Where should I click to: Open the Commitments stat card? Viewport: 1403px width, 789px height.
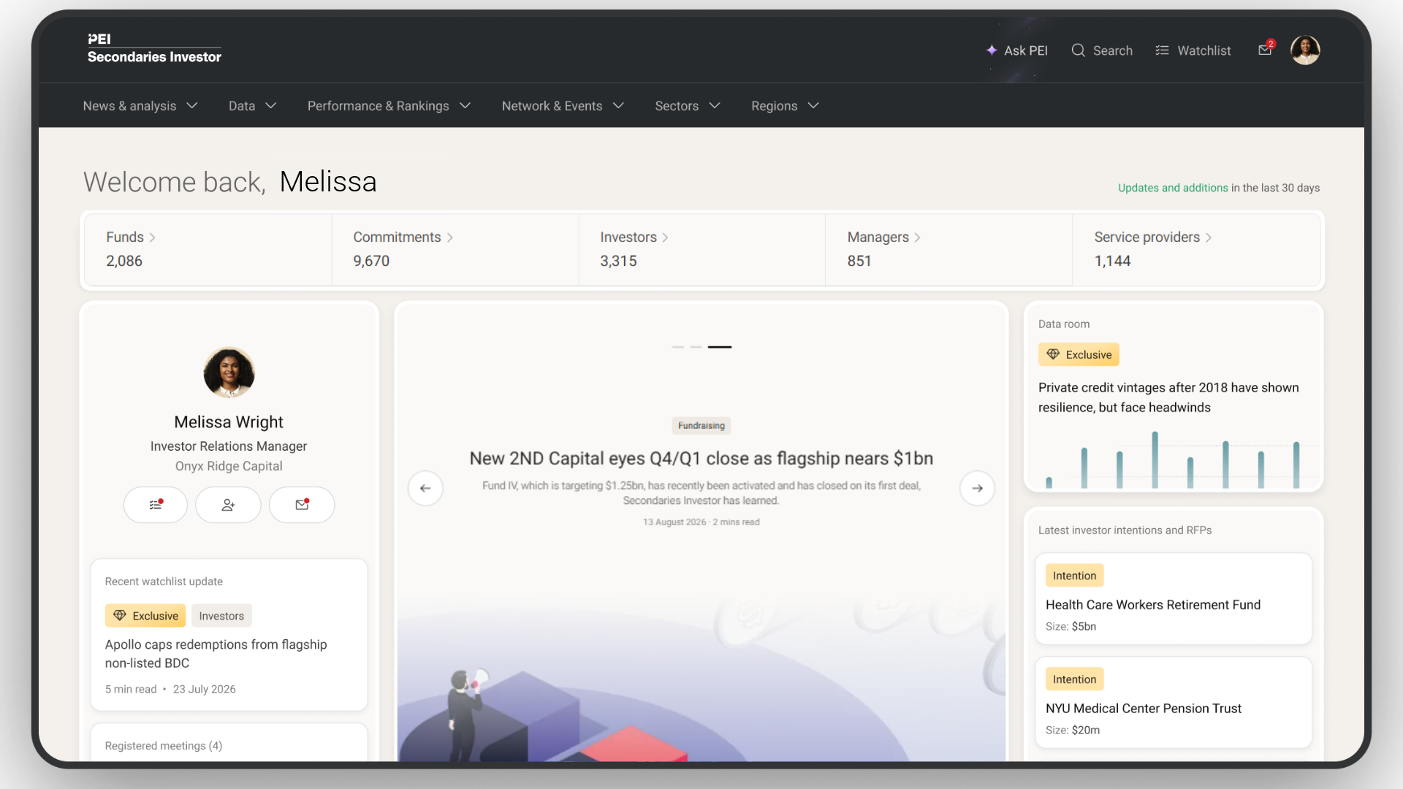coord(455,249)
